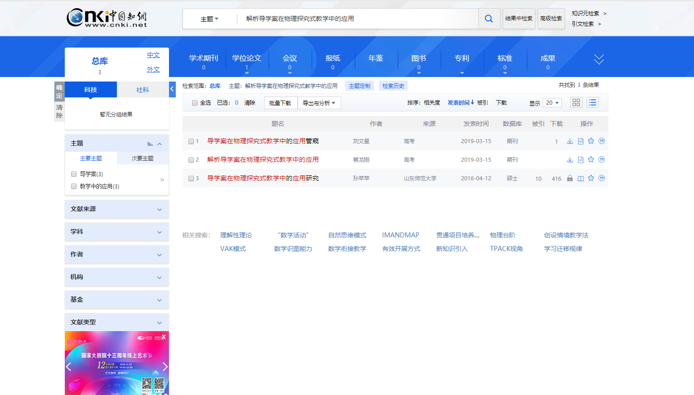Click the search keyword input field
The image size is (694, 395).
pyautogui.click(x=358, y=19)
